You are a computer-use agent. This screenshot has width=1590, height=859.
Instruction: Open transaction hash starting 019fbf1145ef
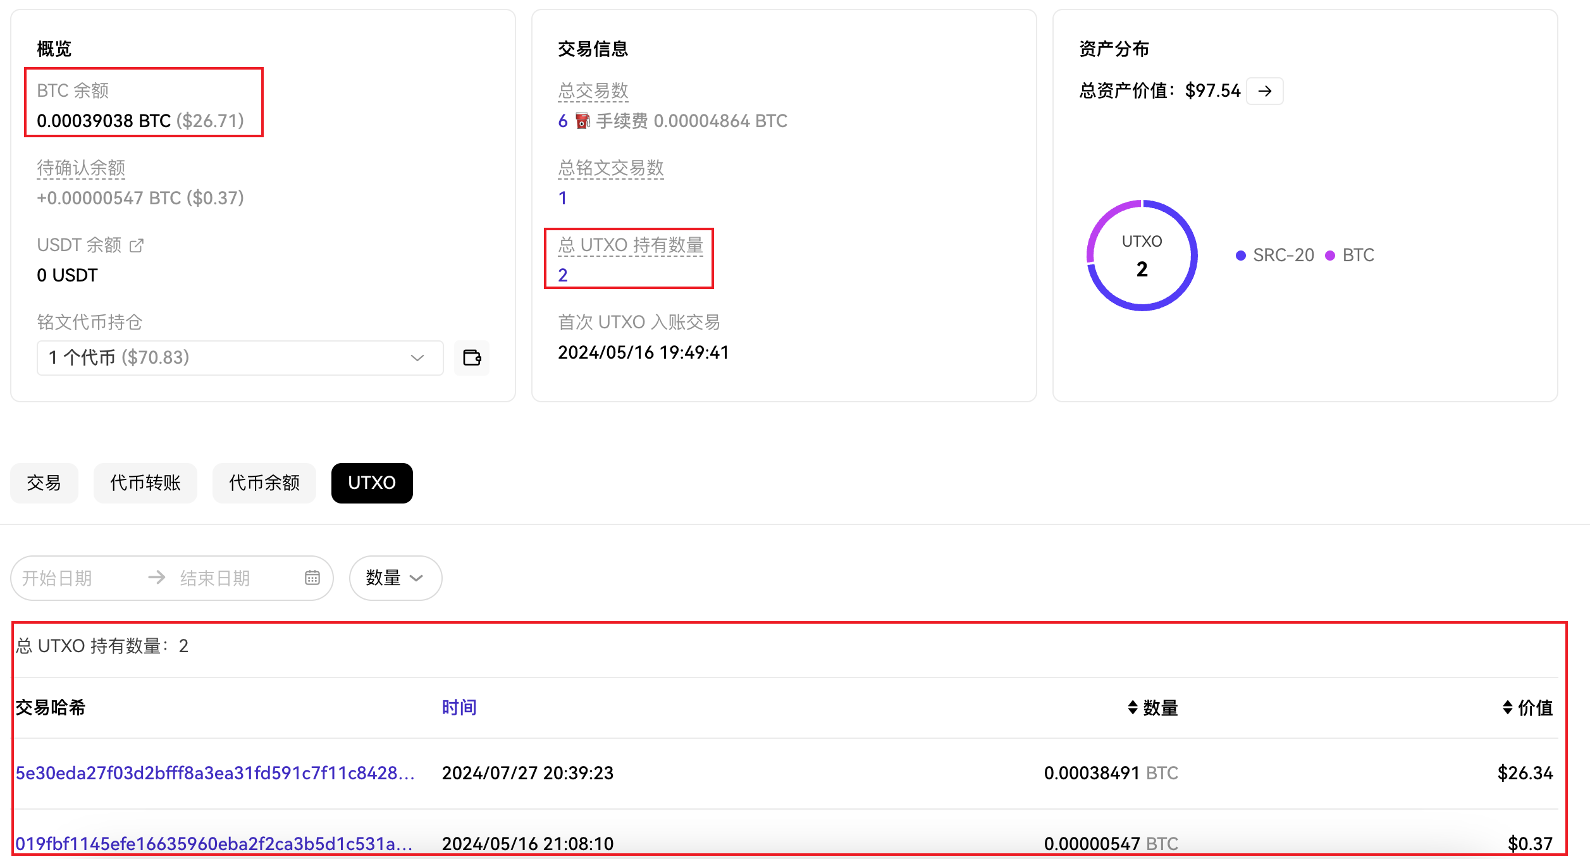click(214, 844)
